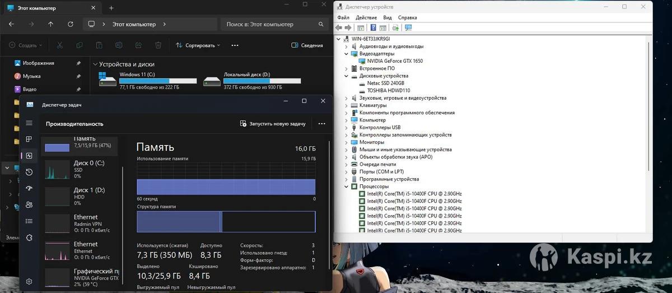Image resolution: width=672 pixels, height=293 pixels.
Task: Open the Действие menu
Action: 366,17
